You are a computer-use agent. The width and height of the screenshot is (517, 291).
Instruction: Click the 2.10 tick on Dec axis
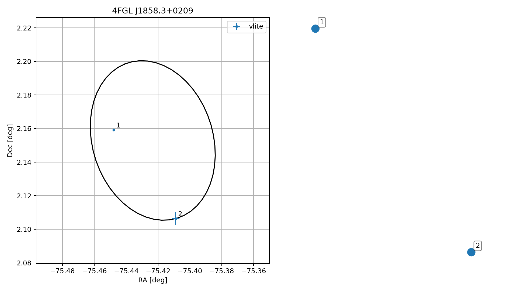click(x=24, y=229)
